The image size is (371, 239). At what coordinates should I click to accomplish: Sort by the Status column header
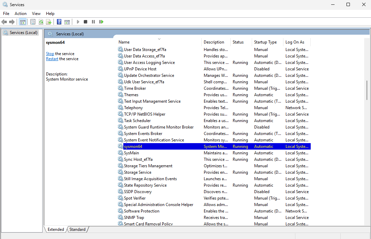point(238,42)
